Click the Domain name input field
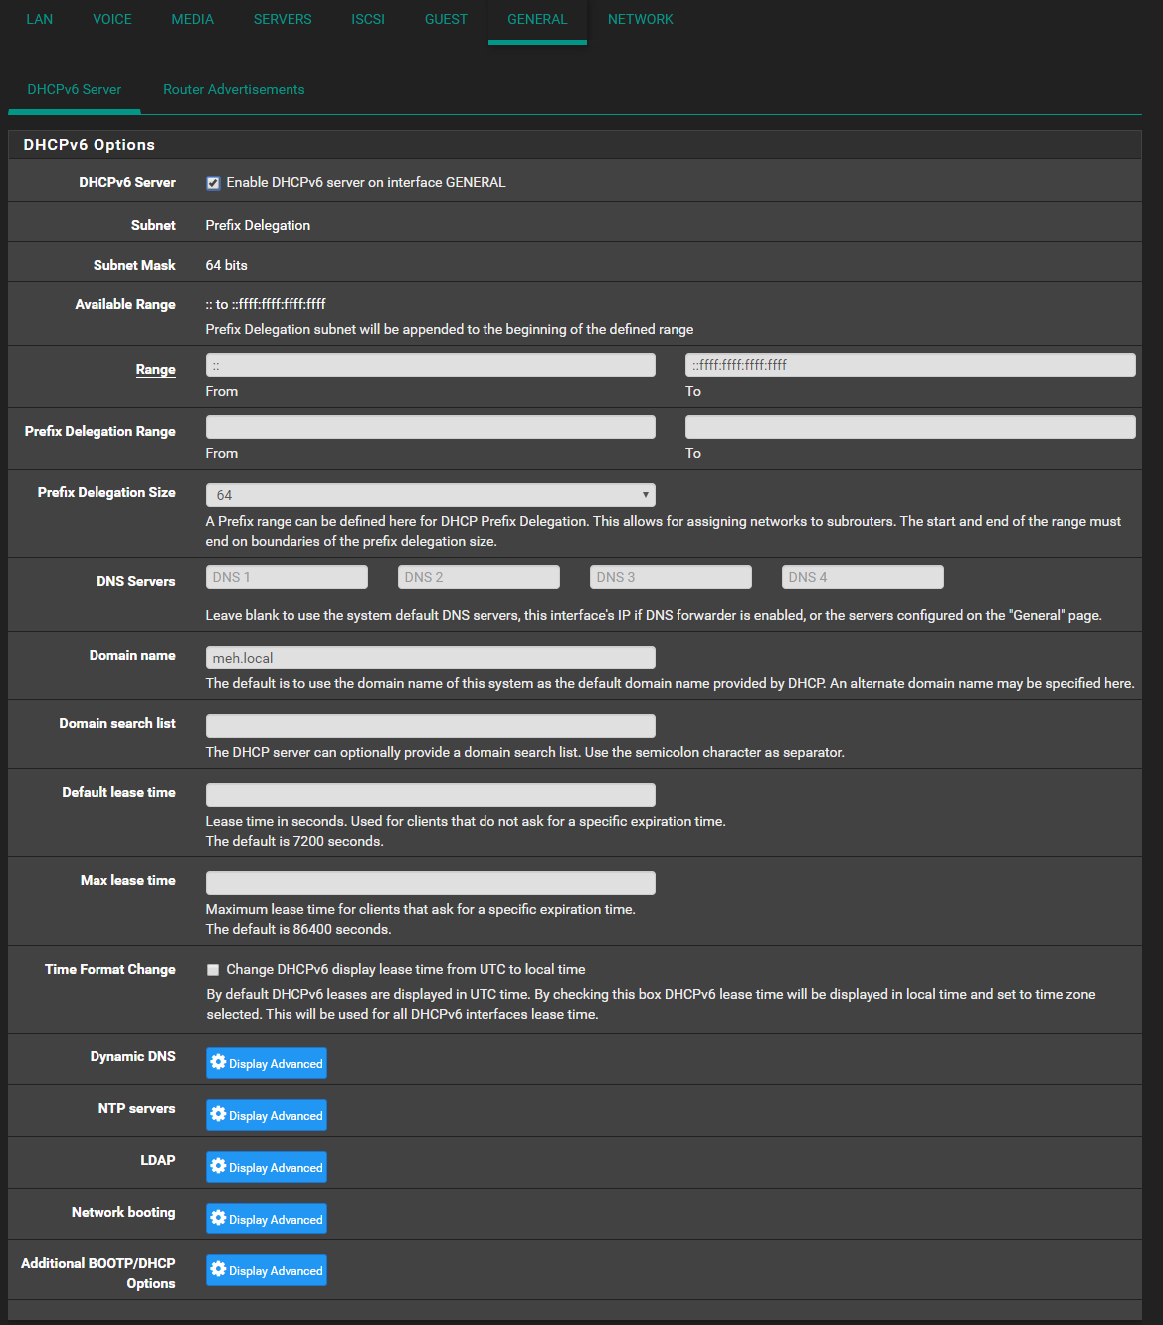 tap(430, 658)
